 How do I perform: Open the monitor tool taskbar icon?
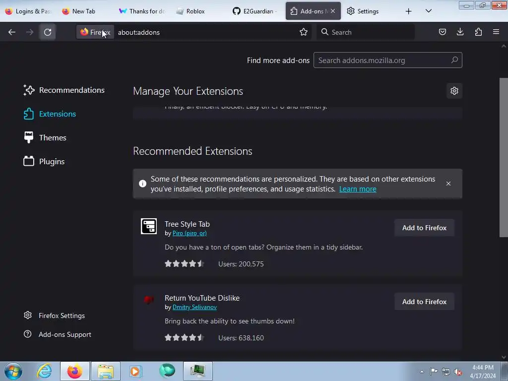198,371
